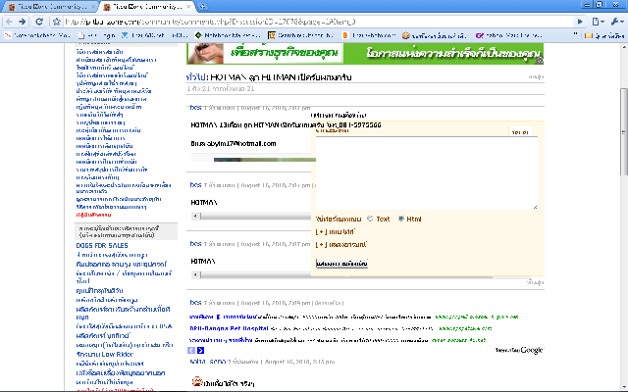628x392 pixels.
Task: Click the emoticon in the last post
Action: tap(196, 381)
